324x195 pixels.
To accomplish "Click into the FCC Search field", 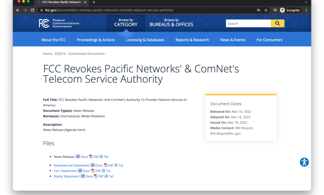I will [x=248, y=23].
